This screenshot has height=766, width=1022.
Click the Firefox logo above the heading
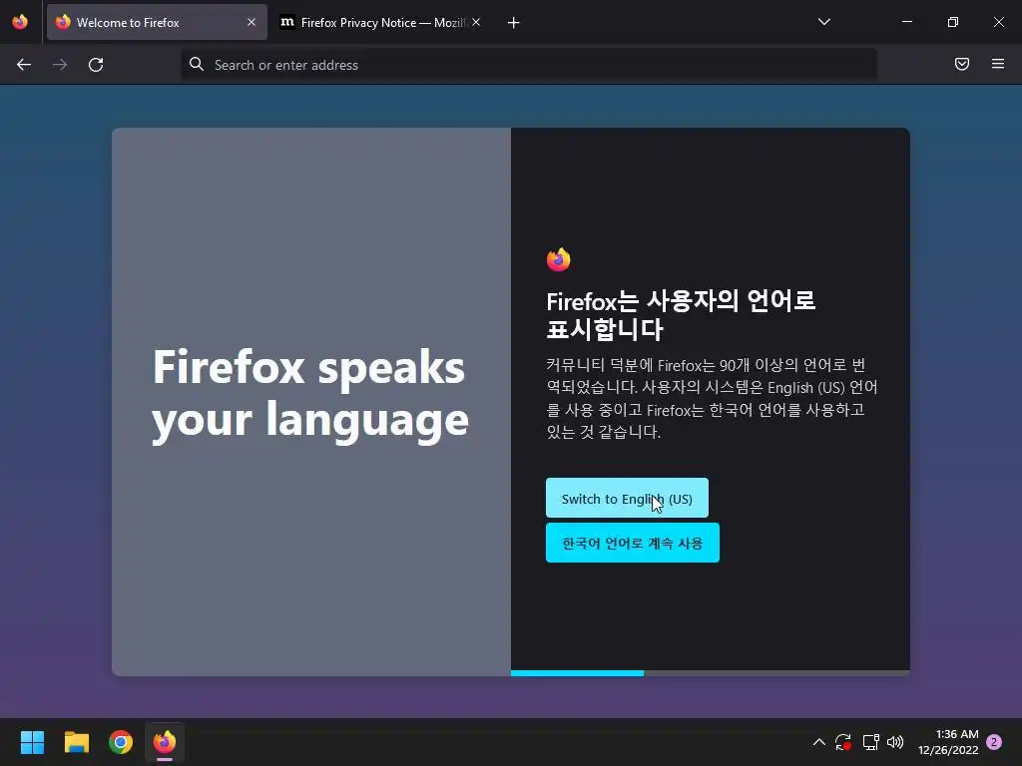559,259
